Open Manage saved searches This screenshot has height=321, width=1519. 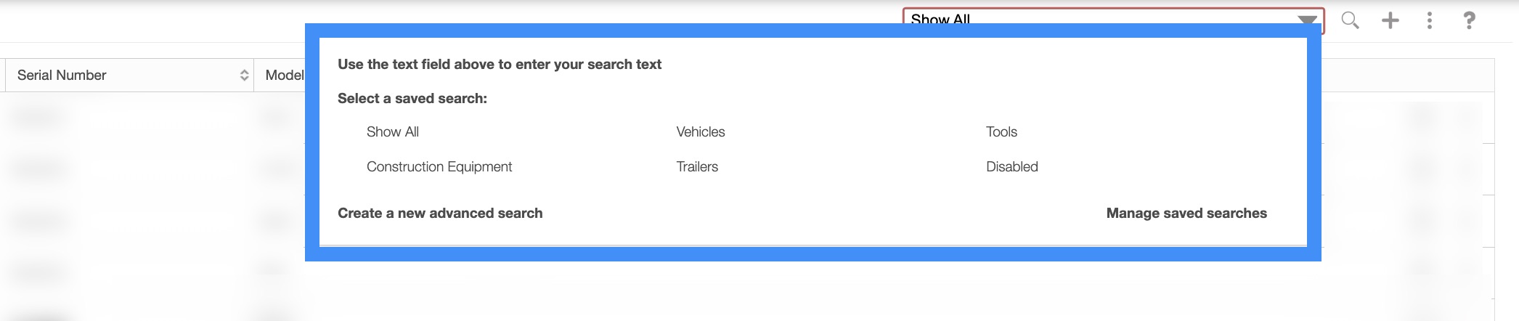[x=1186, y=214]
